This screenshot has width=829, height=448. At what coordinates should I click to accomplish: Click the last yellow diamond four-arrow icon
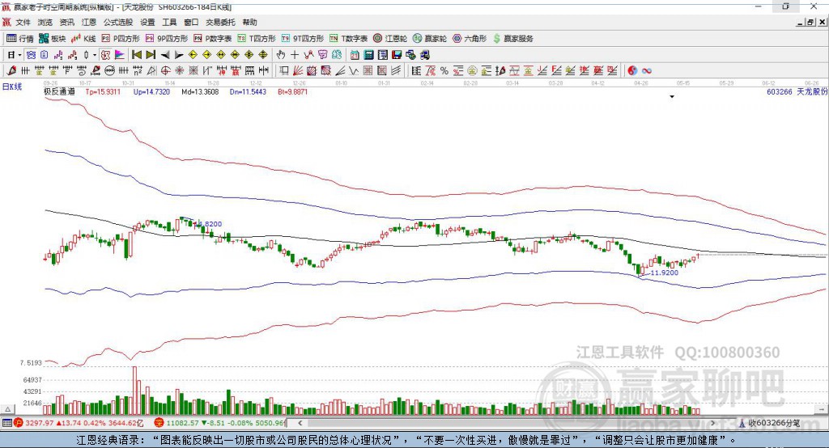[263, 55]
